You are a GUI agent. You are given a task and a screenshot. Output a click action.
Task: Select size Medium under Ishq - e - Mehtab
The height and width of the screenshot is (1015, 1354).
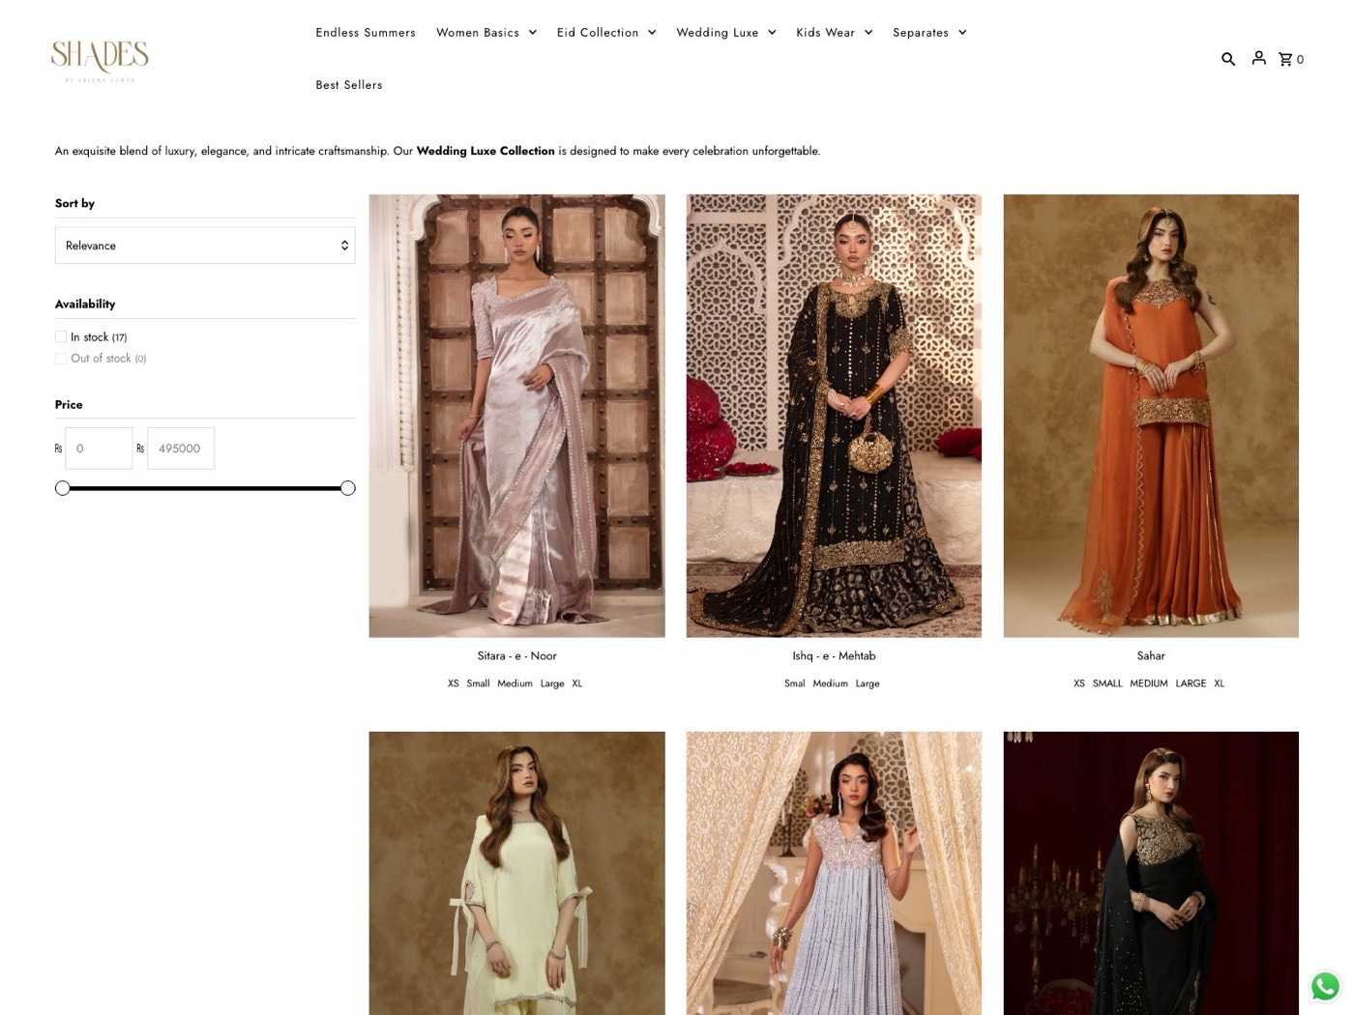pyautogui.click(x=830, y=683)
